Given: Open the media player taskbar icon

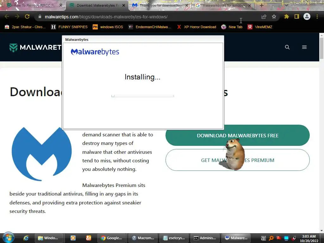Looking at the screenshot, I should tap(73, 238).
